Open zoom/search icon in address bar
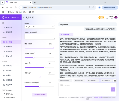 [90, 8]
